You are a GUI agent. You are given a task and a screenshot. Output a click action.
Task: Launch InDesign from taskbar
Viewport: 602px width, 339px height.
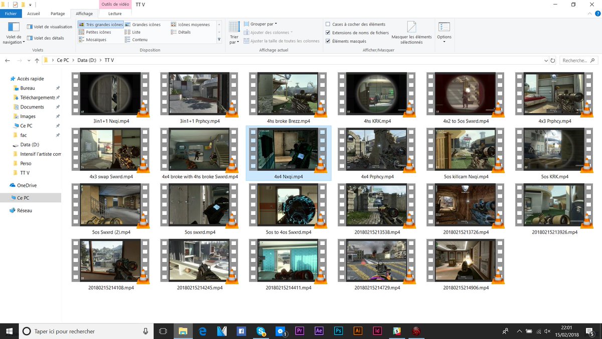pyautogui.click(x=377, y=331)
